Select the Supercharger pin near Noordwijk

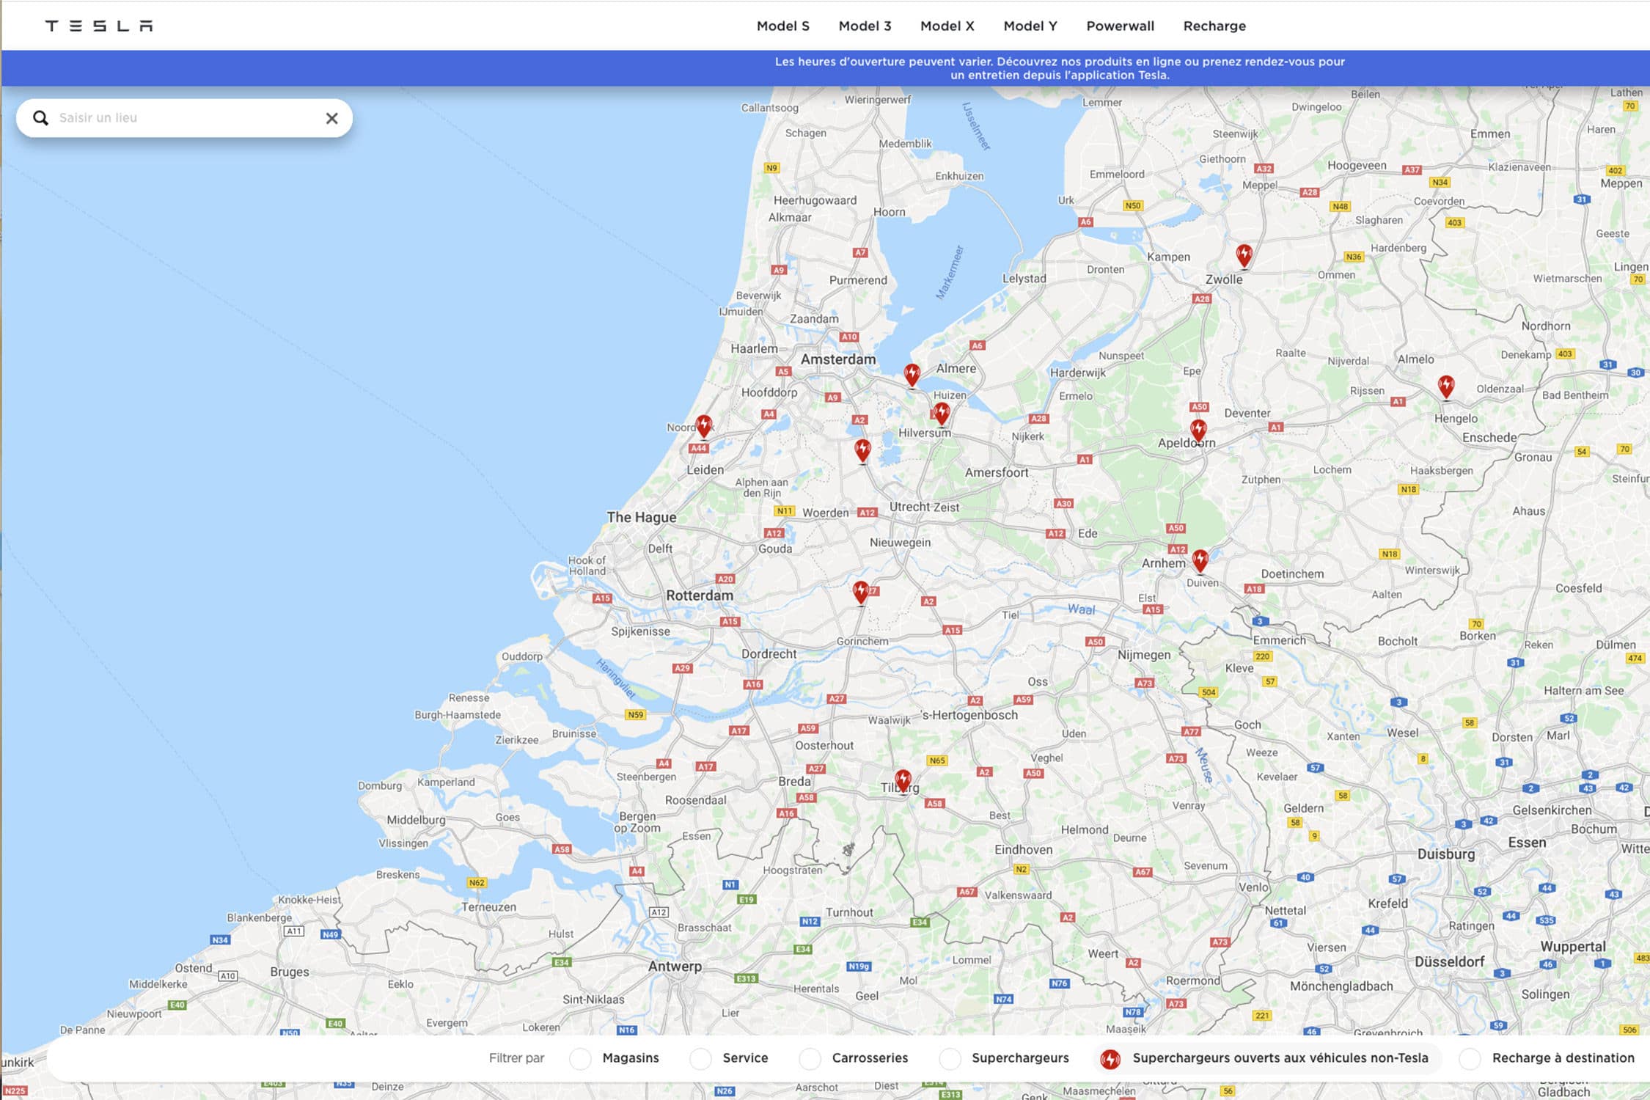[704, 426]
